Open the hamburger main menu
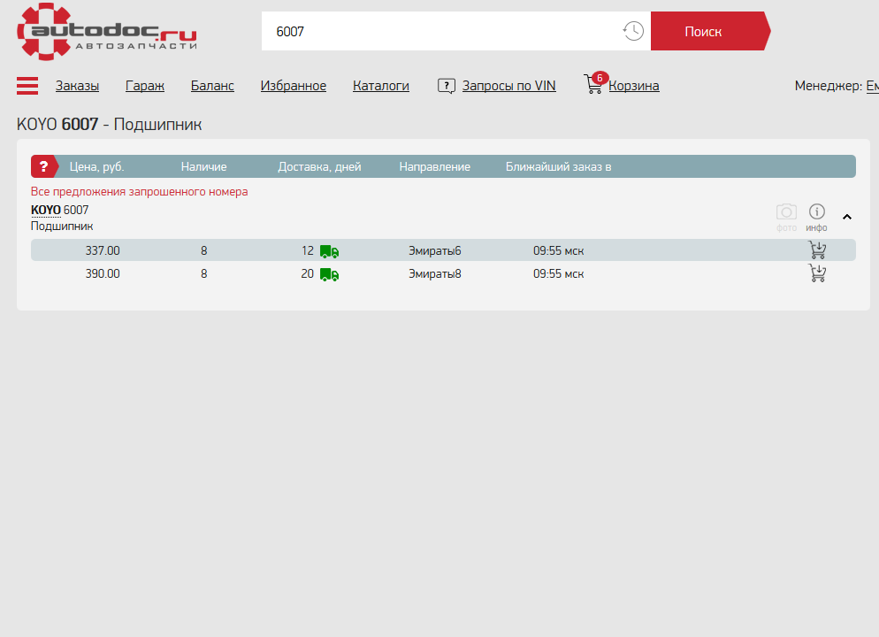The width and height of the screenshot is (879, 637). pyautogui.click(x=27, y=86)
